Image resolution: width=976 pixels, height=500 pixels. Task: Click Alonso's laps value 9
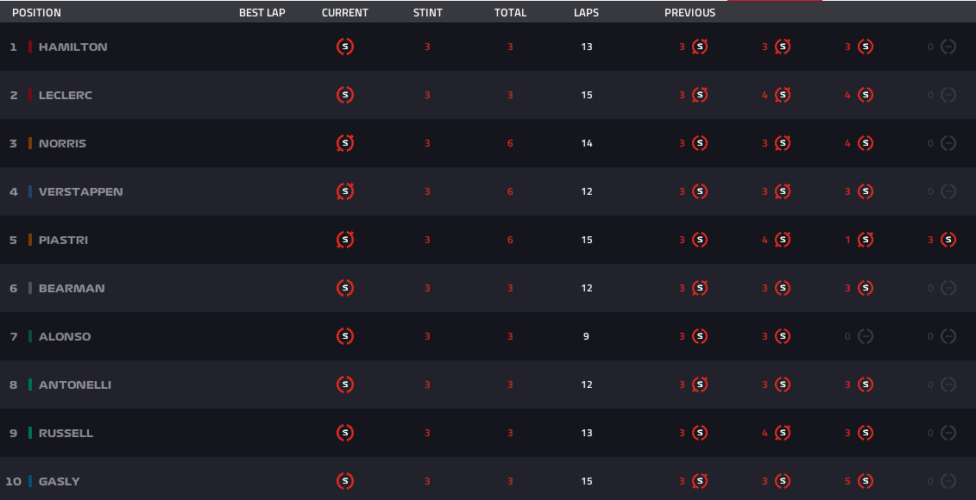(x=586, y=336)
